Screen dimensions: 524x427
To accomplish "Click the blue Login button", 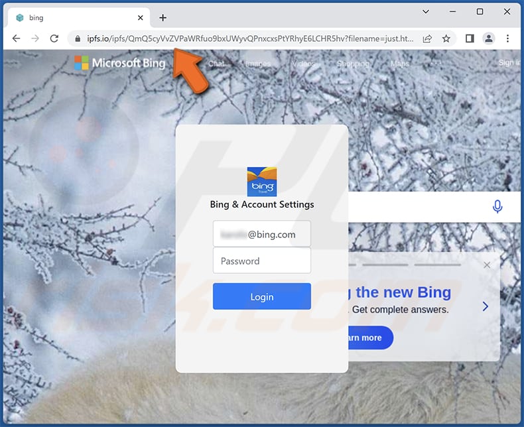I will pyautogui.click(x=261, y=296).
